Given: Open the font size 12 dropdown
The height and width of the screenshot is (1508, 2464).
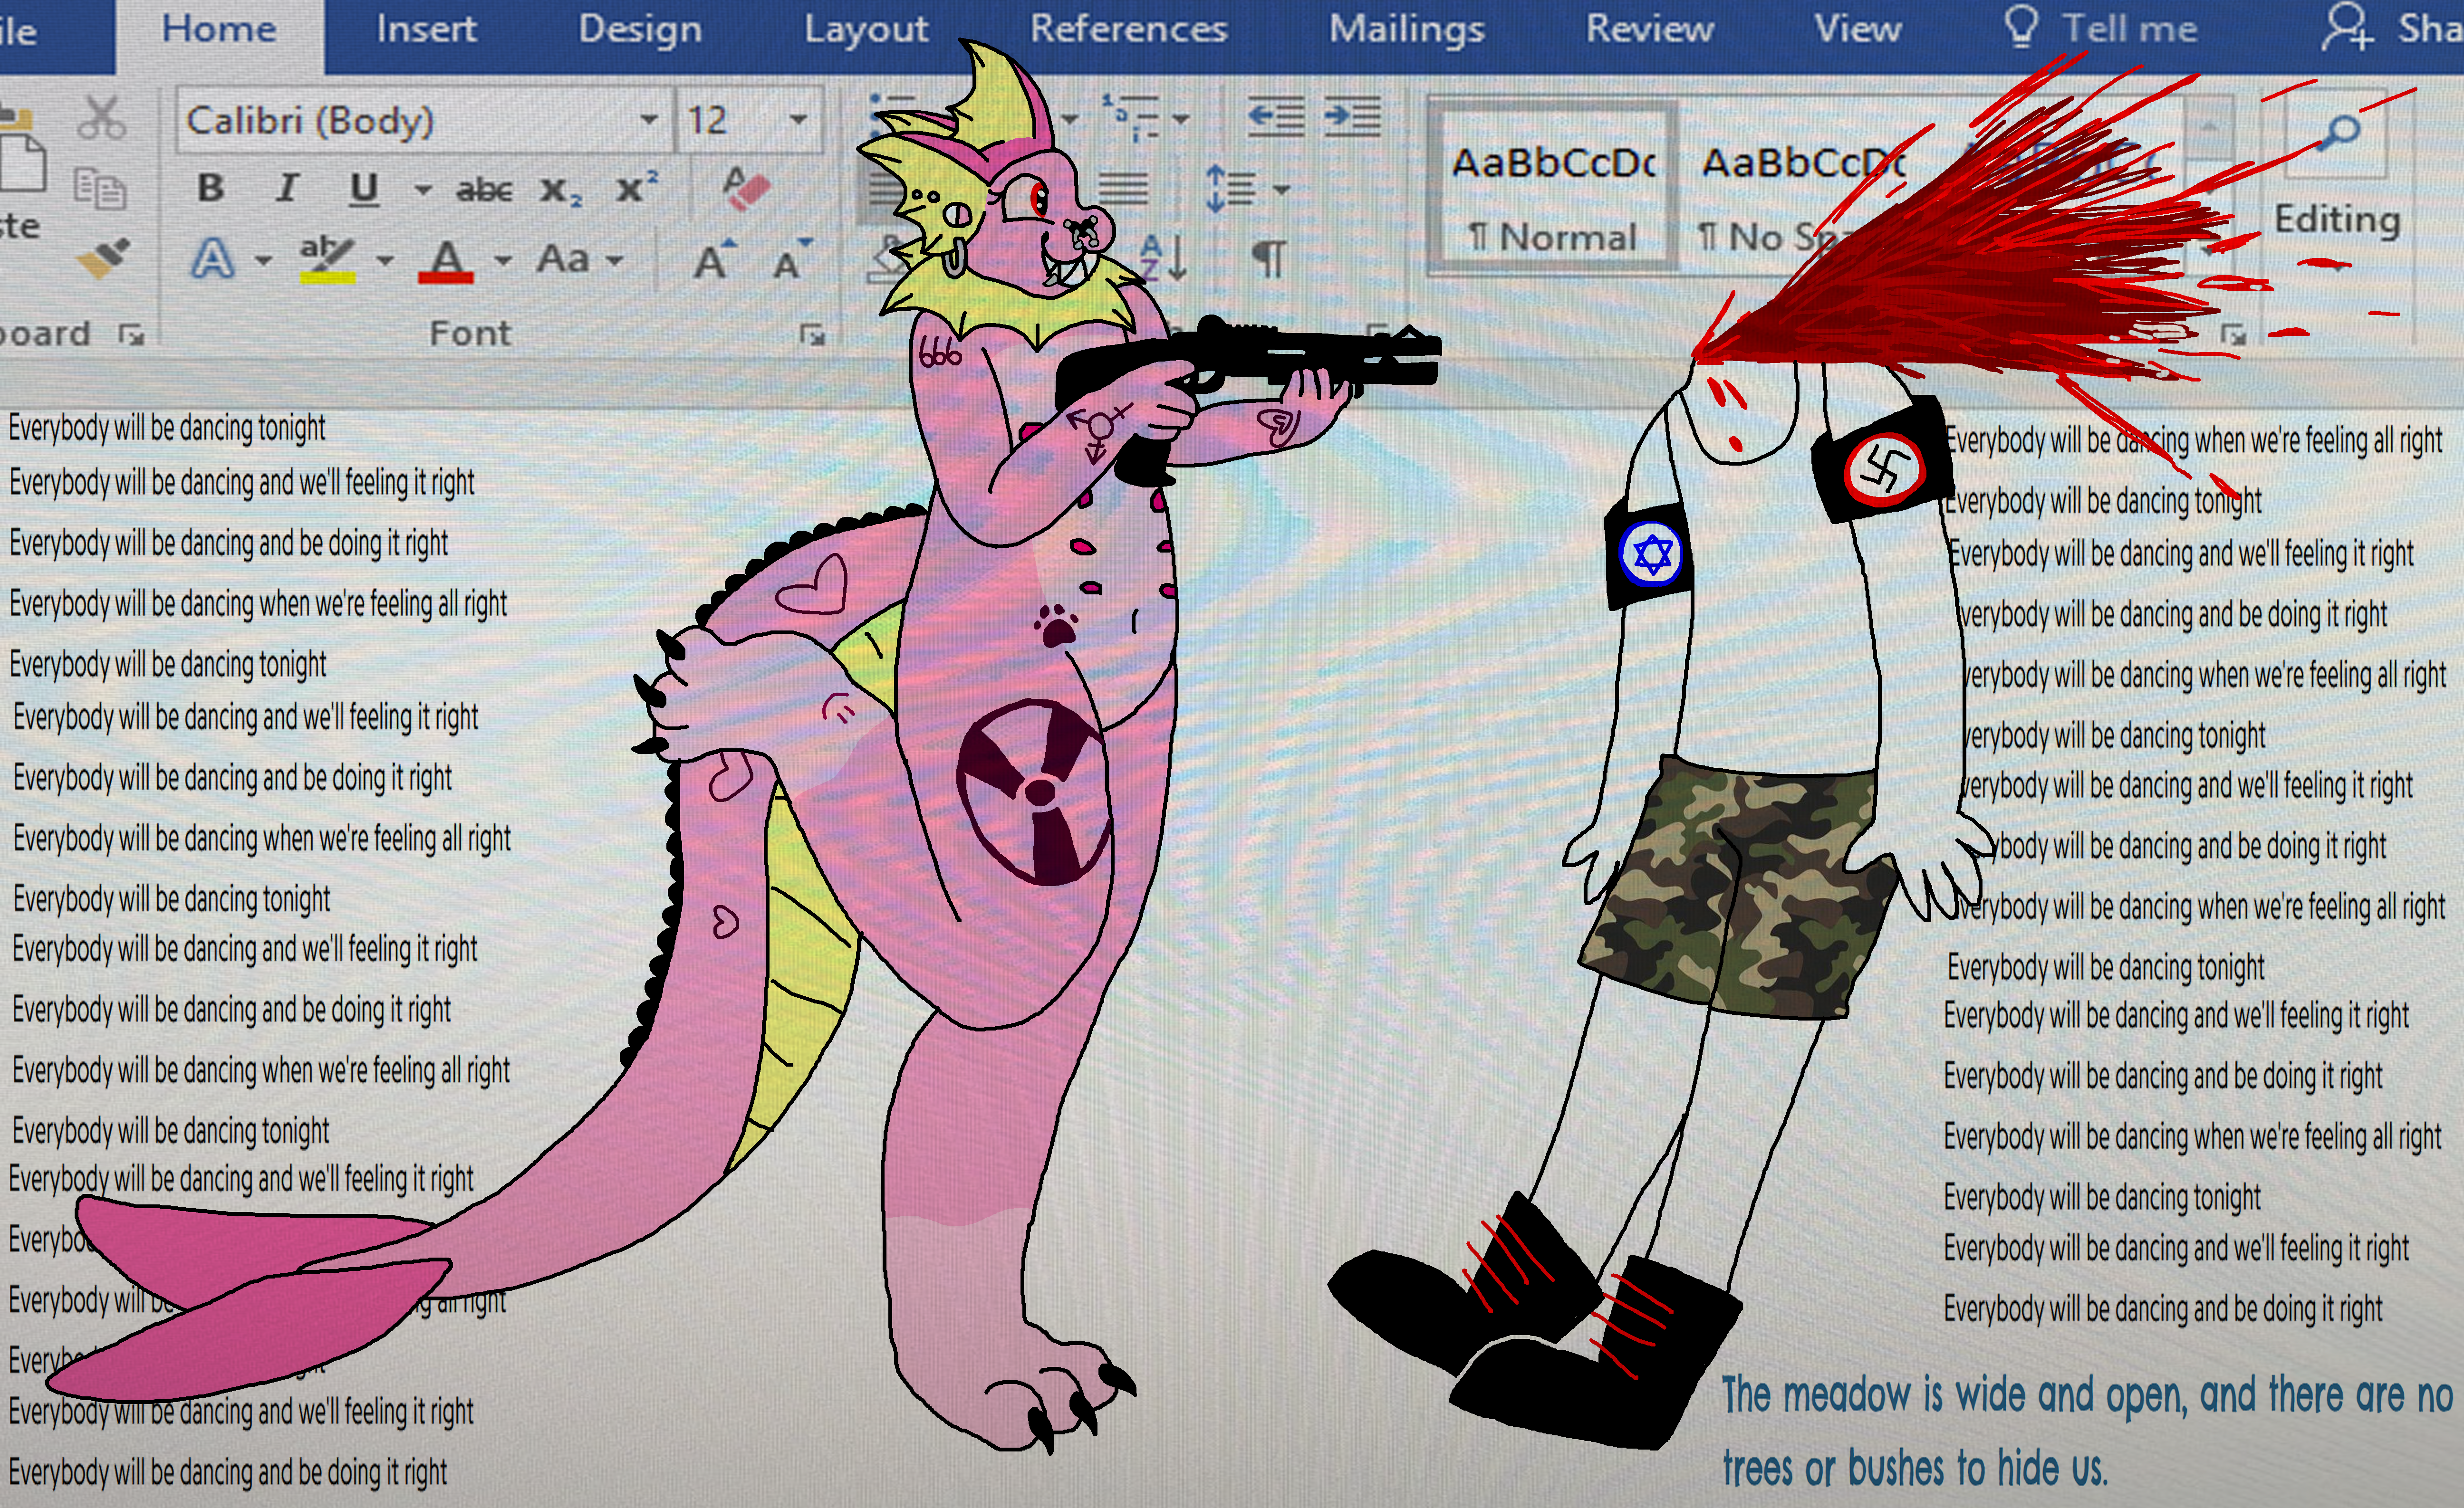Looking at the screenshot, I should (798, 120).
